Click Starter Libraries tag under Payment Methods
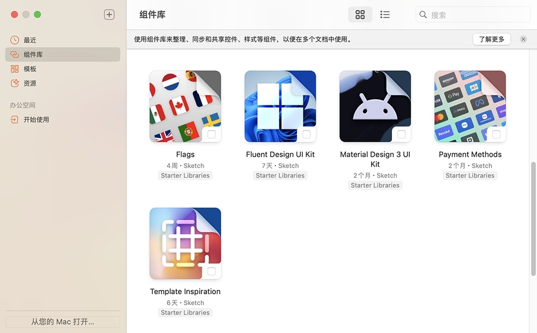 tap(470, 176)
